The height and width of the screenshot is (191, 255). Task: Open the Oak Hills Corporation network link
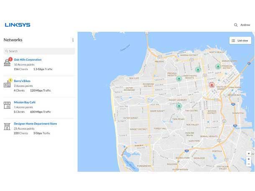(28, 60)
